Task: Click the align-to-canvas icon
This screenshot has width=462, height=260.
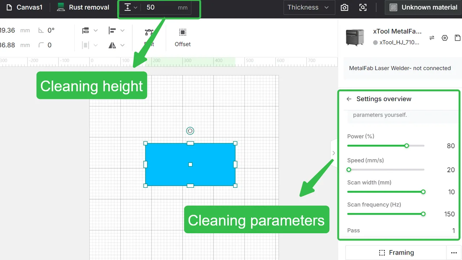Action: pyautogui.click(x=86, y=31)
